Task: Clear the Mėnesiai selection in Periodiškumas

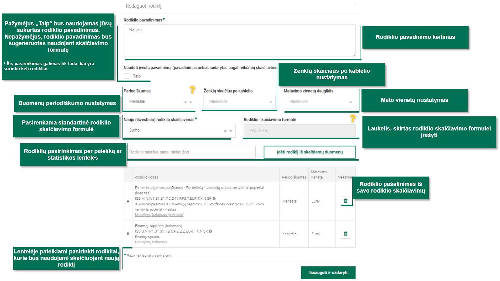Action: (185, 102)
